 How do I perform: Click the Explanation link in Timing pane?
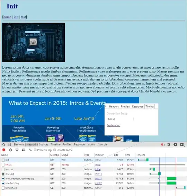(113, 125)
